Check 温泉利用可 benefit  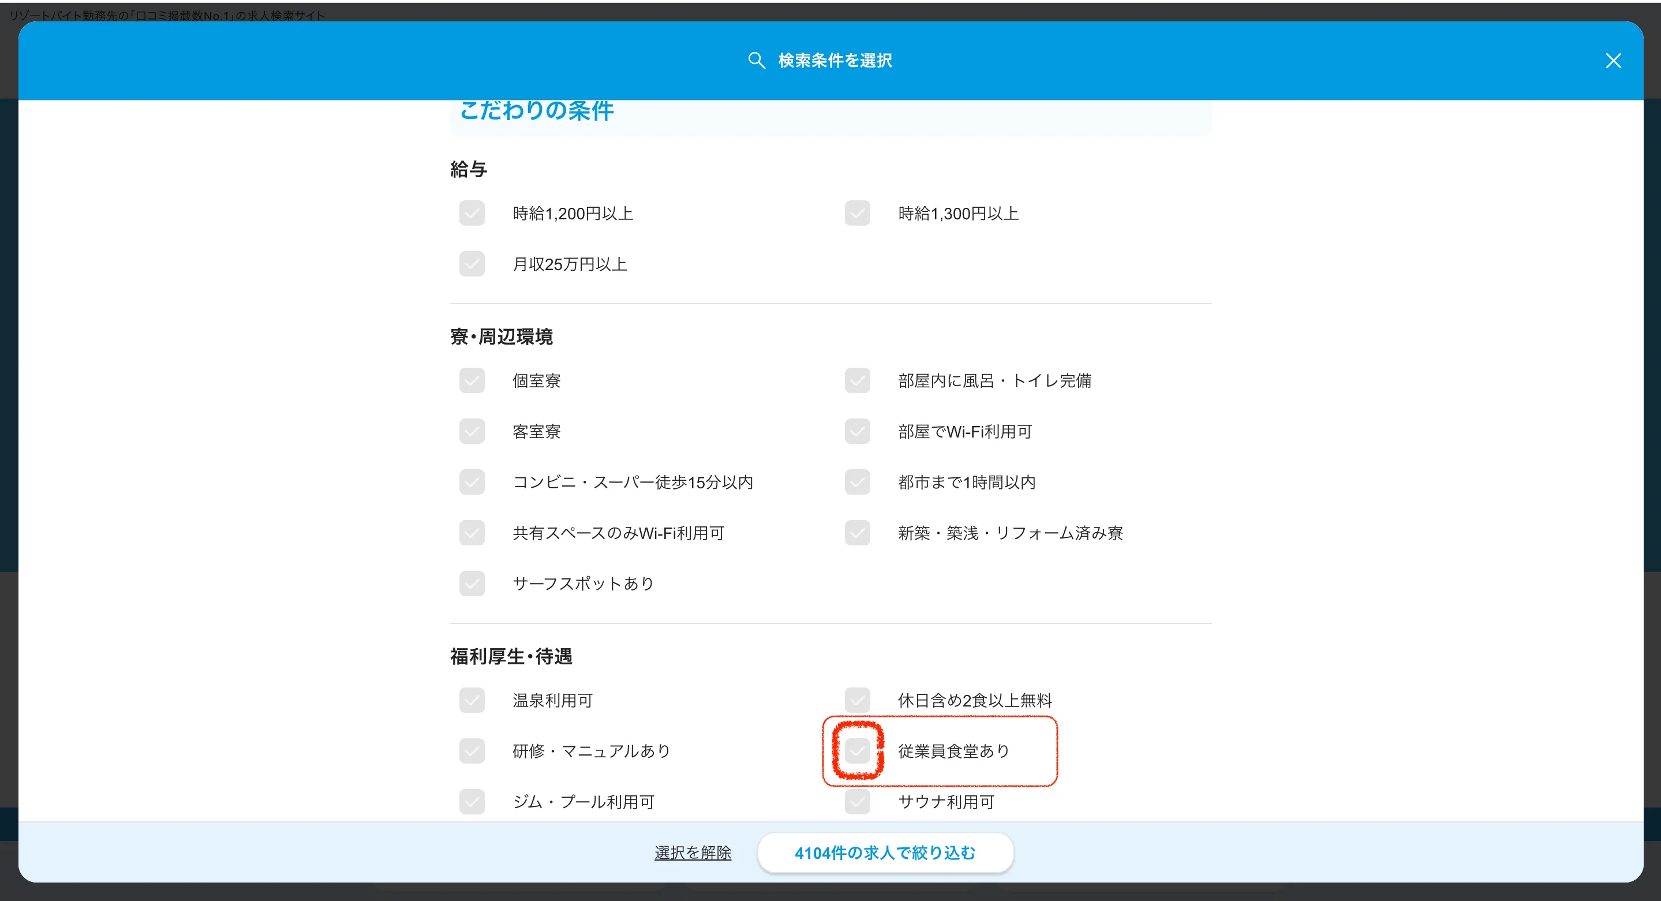[x=472, y=700]
